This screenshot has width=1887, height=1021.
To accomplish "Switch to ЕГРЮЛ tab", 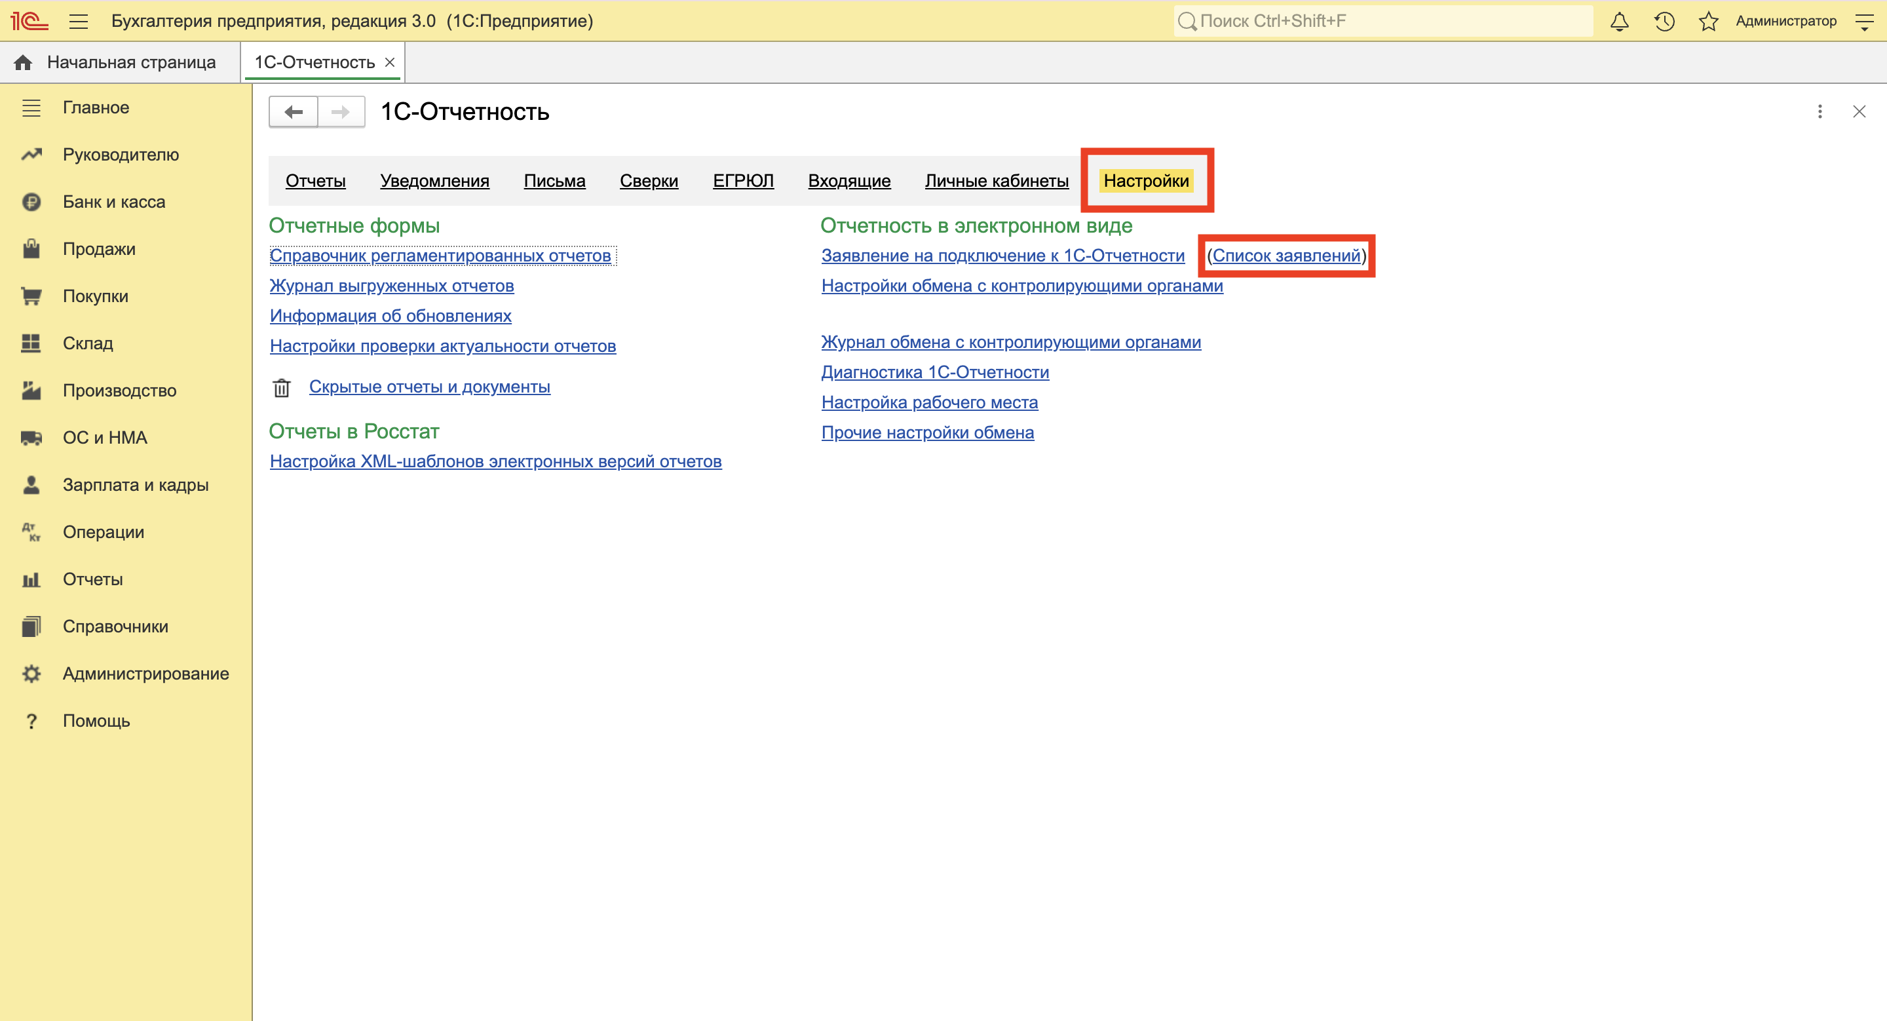I will (743, 181).
